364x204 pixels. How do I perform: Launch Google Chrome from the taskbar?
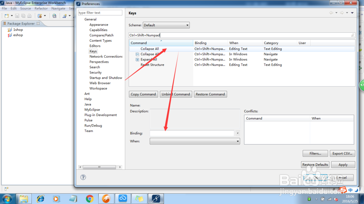click(x=90, y=199)
